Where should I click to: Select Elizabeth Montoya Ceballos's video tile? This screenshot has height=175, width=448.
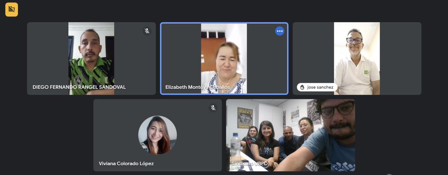click(x=224, y=59)
